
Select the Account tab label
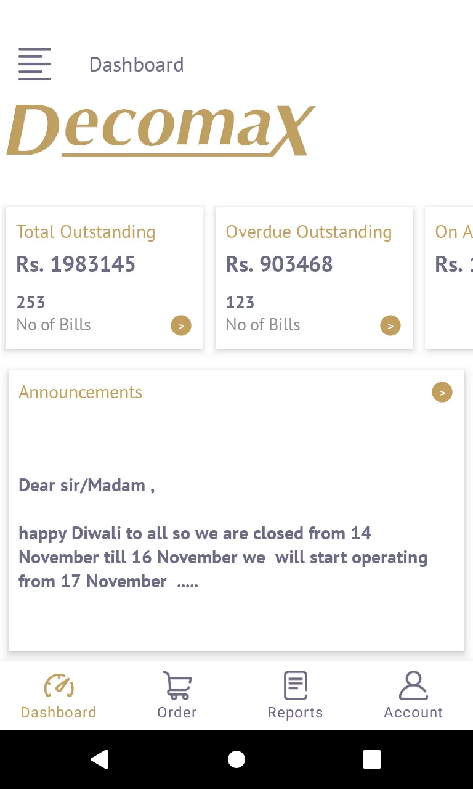tap(413, 713)
